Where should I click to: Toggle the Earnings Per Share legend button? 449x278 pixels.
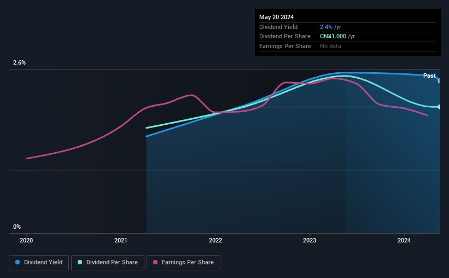(x=183, y=263)
